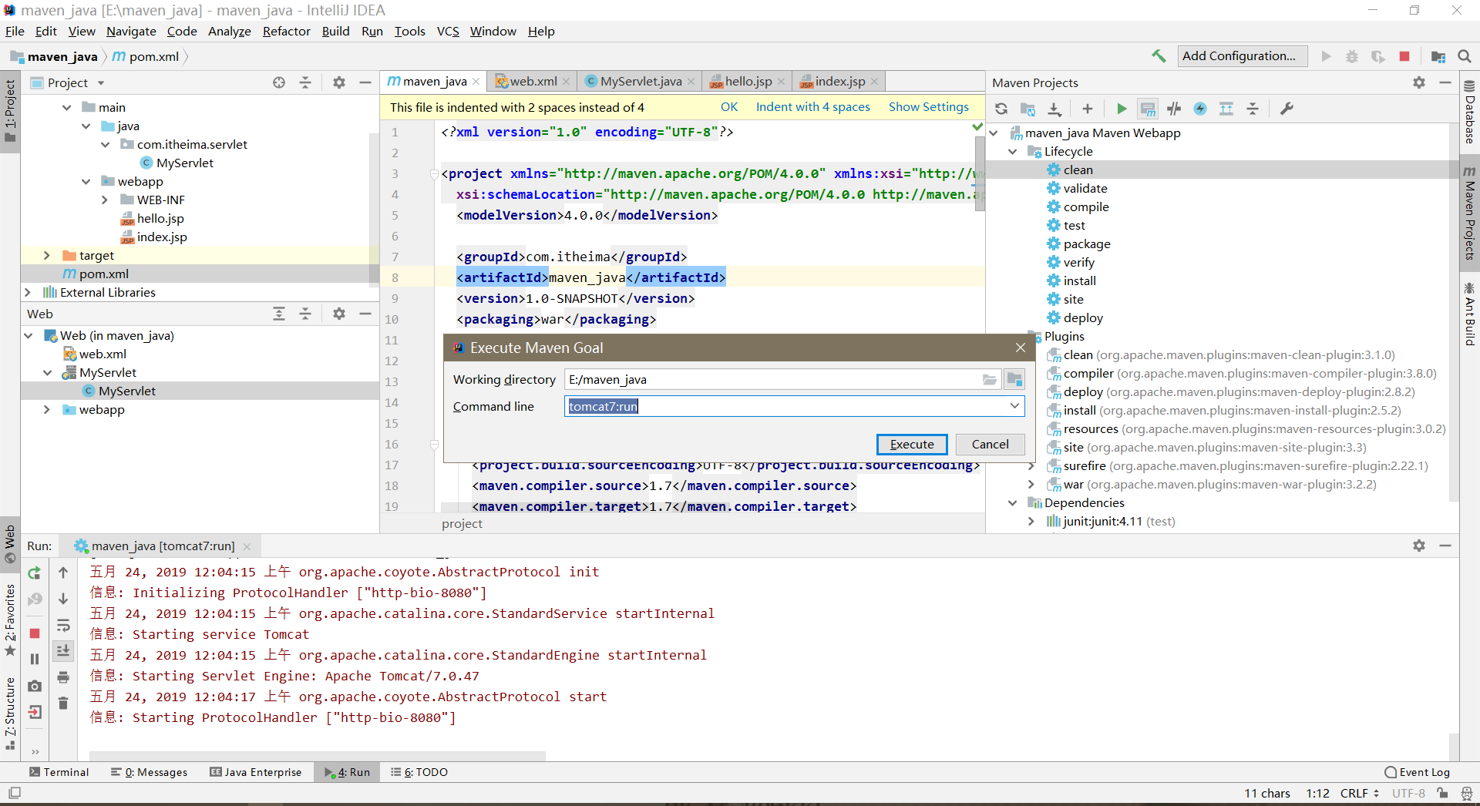Image resolution: width=1480 pixels, height=806 pixels.
Task: Expand WEB-INF folder
Action: tap(105, 200)
